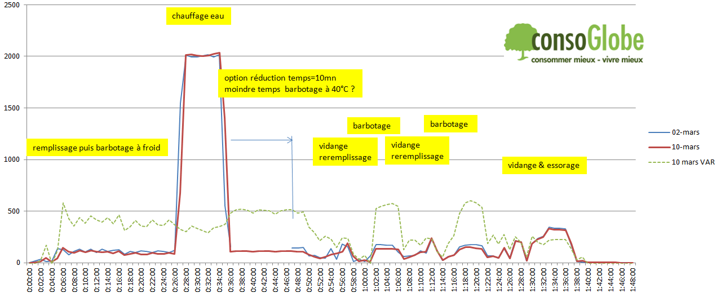This screenshot has height=297, width=721.
Task: Click 'remplissage puis barbotage à froid' annotation
Action: (x=96, y=148)
